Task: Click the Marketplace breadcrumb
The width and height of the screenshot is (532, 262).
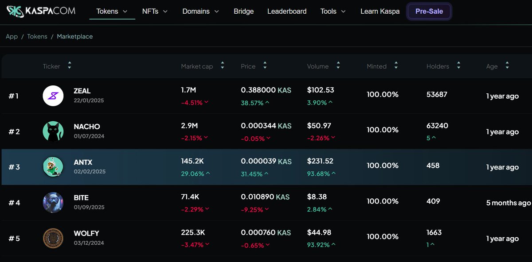Action: [x=75, y=36]
